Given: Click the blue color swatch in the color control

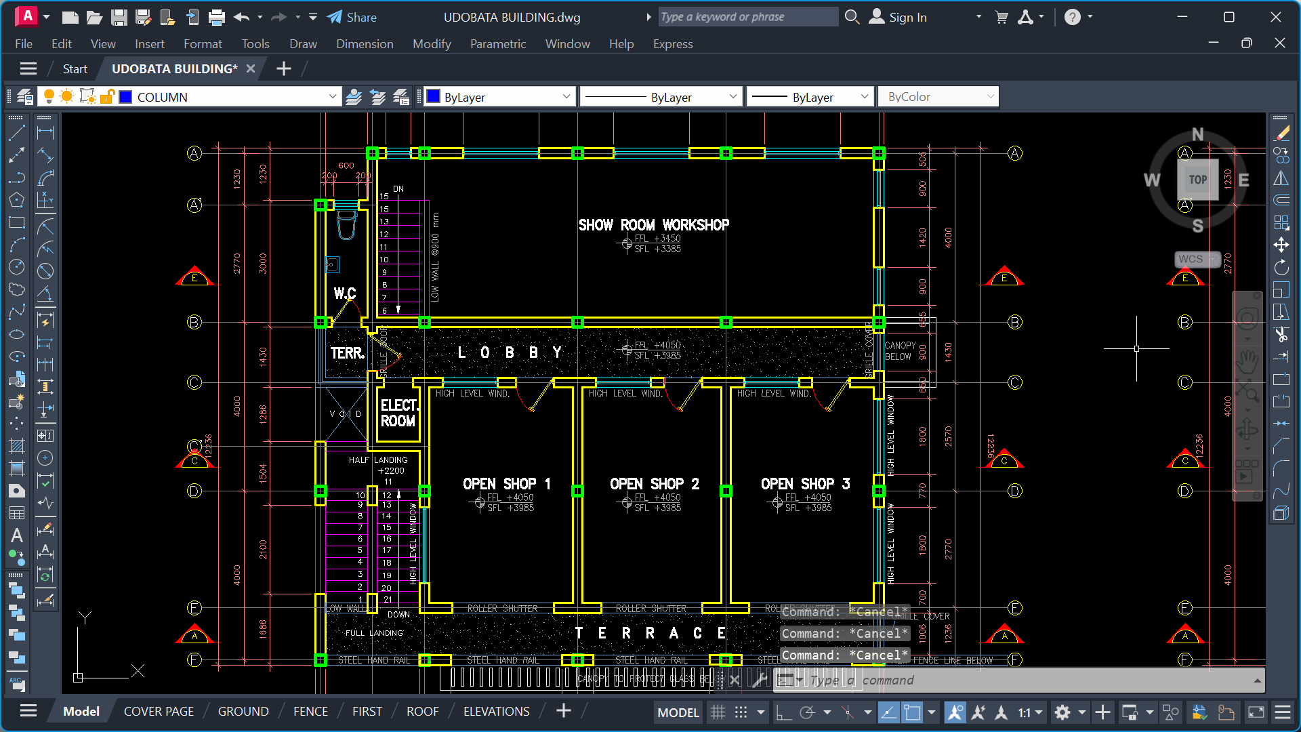Looking at the screenshot, I should coord(434,96).
